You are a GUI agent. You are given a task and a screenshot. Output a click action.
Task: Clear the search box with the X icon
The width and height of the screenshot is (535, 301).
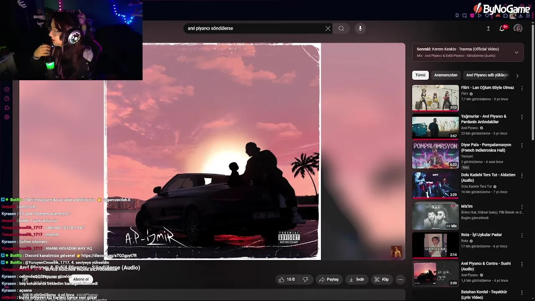coord(328,28)
